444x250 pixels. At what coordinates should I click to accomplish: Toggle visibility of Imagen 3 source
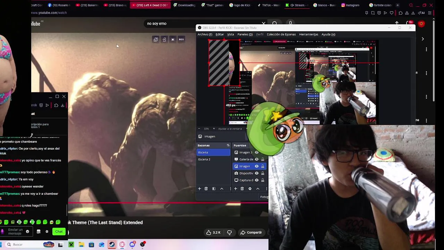point(257,152)
